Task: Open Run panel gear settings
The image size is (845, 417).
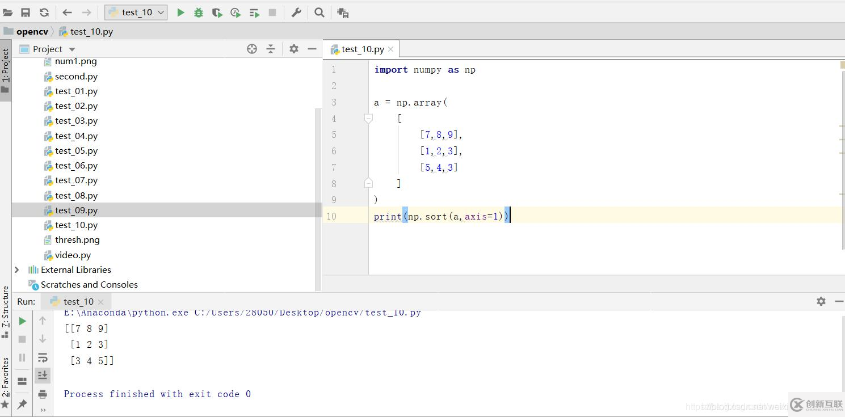Action: (x=821, y=301)
